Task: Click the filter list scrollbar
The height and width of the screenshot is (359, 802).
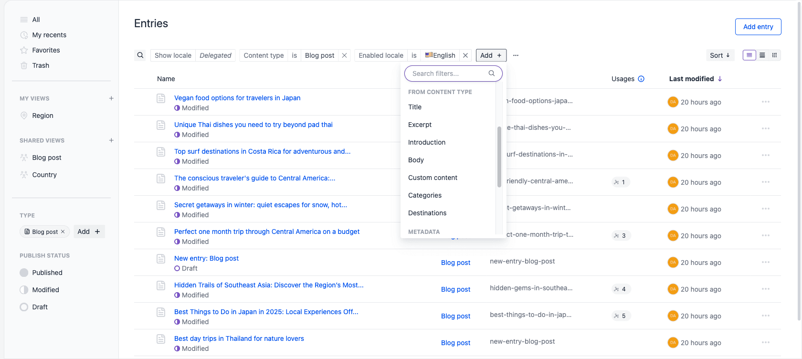Action: [499, 157]
